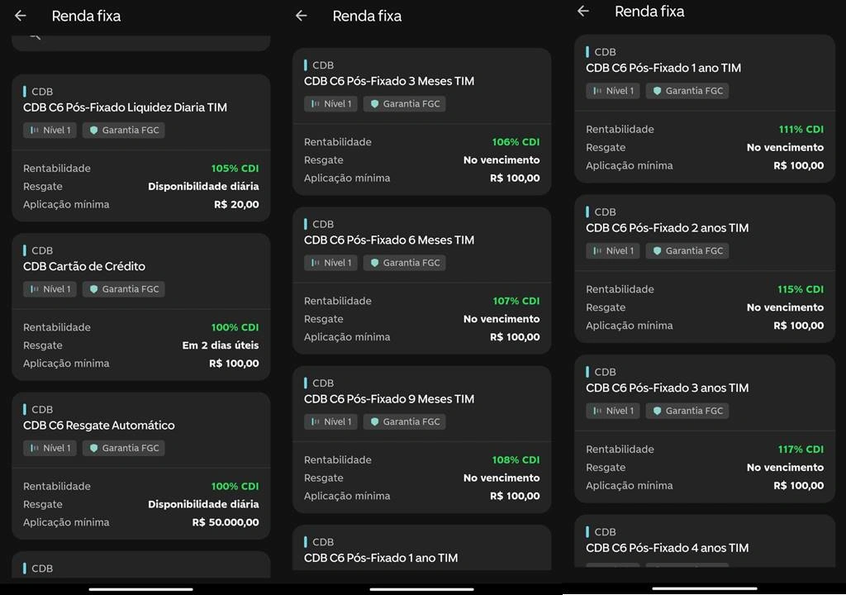Screen dimensions: 846x595
Task: Tap Garantia FGC shield on Liquidez Diaria card
Action: click(93, 131)
